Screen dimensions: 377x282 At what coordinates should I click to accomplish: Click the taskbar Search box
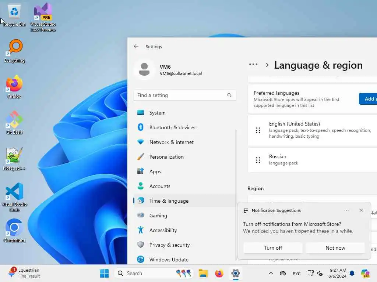point(154,273)
